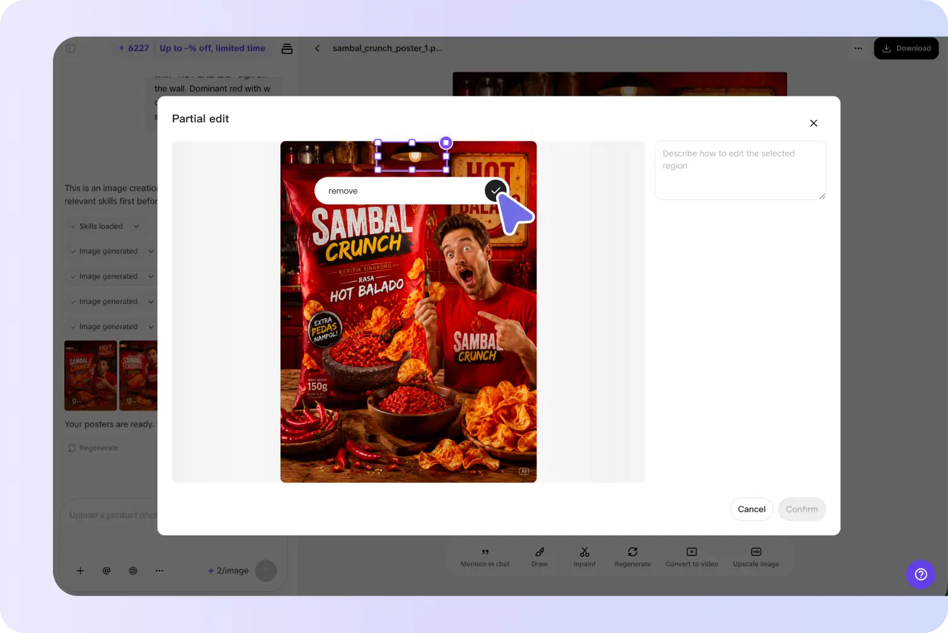
Task: Open the 'Up to -% off, limited time' offer
Action: click(x=212, y=48)
